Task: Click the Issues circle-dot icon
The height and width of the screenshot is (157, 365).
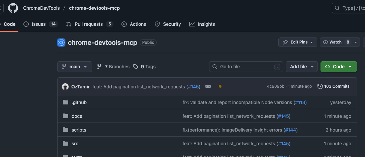Action: point(26,24)
